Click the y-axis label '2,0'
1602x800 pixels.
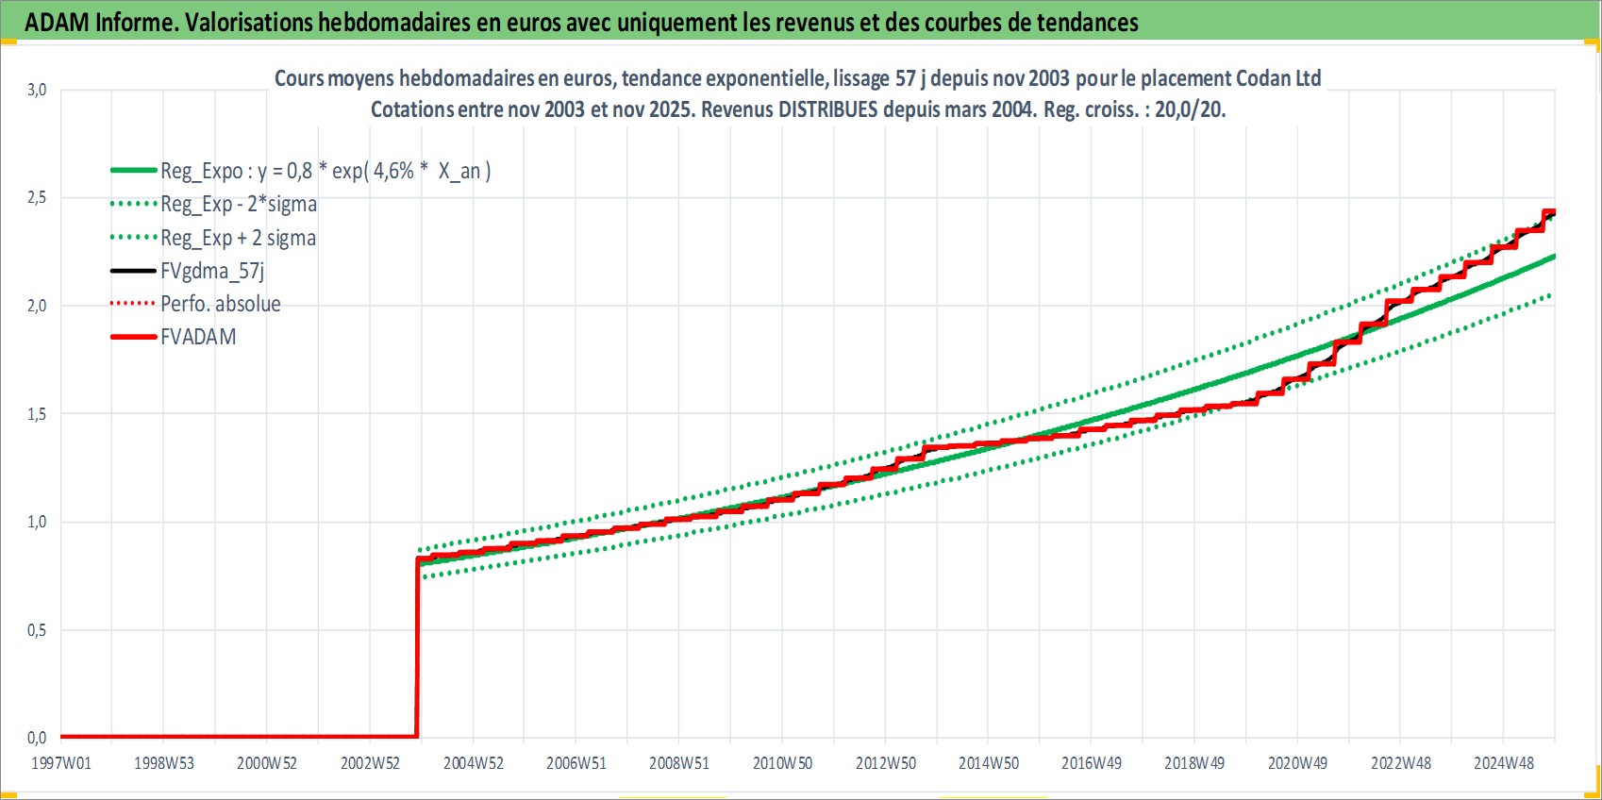click(37, 306)
